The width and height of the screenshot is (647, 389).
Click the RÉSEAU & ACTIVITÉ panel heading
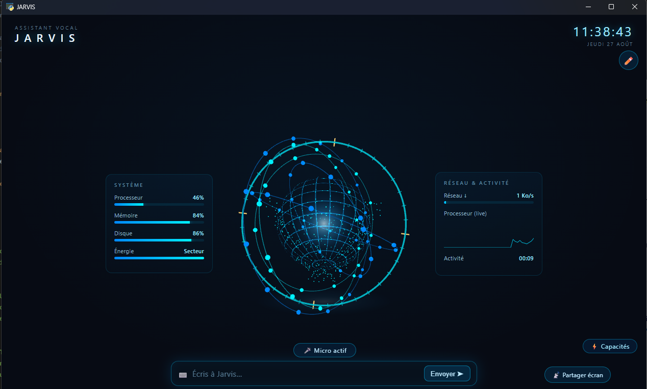coord(477,183)
